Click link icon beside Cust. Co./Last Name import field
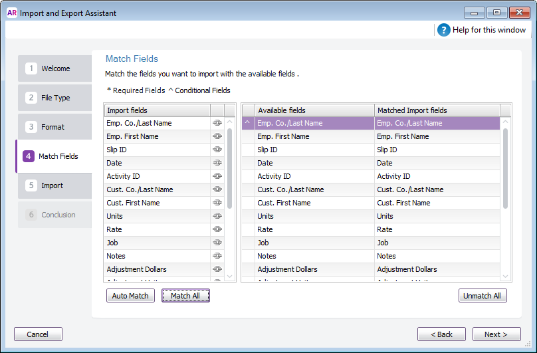Viewport: 537px width, 353px height. (x=217, y=189)
